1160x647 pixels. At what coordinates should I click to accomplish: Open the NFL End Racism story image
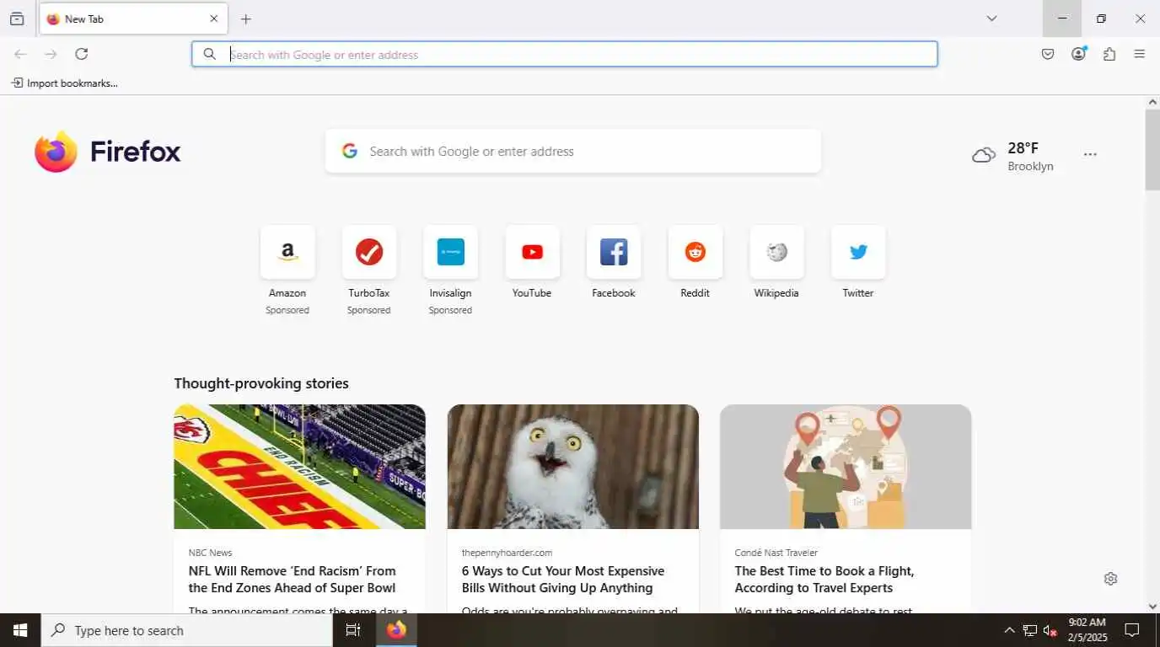click(x=299, y=467)
